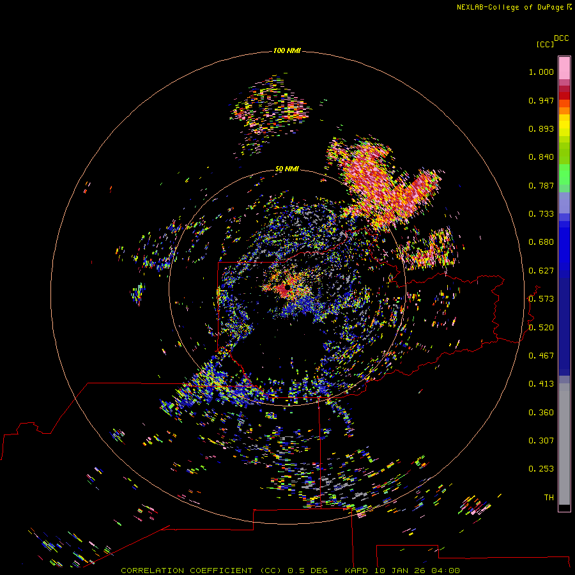This screenshot has height=575, width=575.
Task: Click the 0.733 legend value
Action: pyautogui.click(x=541, y=214)
